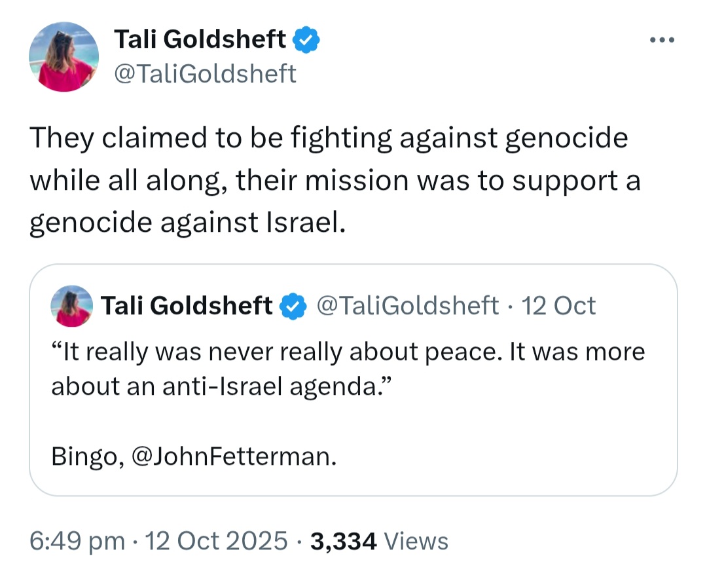Follow the @JohnFetterman mention link
Viewport: 707px width, 575px height.
pos(234,456)
